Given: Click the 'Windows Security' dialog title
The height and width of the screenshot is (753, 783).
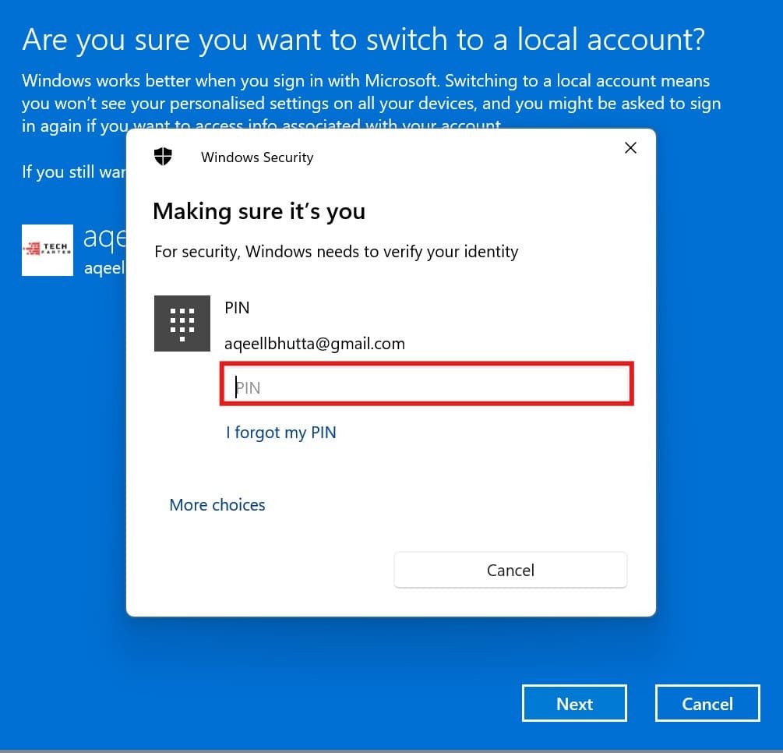Looking at the screenshot, I should point(257,157).
